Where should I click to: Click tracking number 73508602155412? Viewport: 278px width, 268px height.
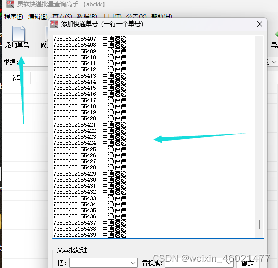[75, 69]
